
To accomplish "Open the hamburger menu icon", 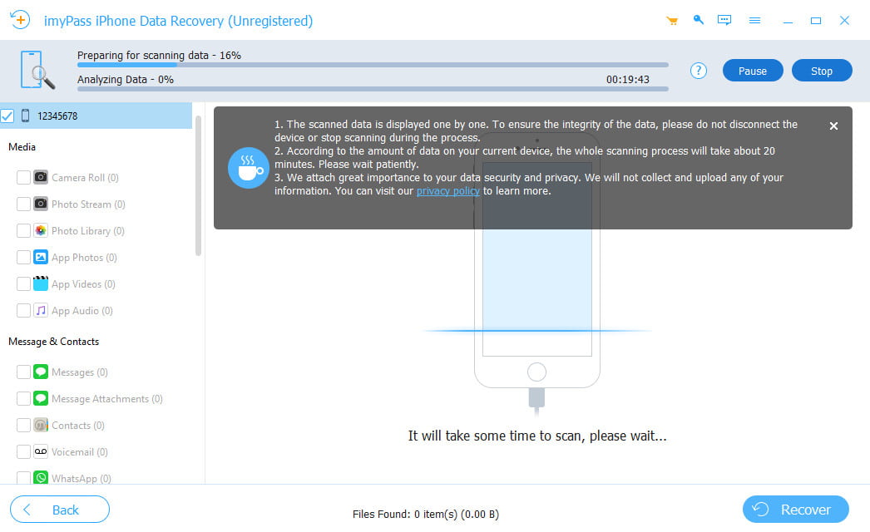I will tap(754, 21).
